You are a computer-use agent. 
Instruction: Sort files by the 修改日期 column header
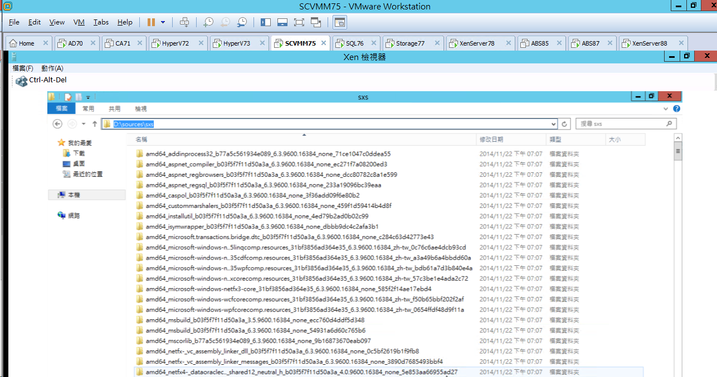(x=511, y=140)
